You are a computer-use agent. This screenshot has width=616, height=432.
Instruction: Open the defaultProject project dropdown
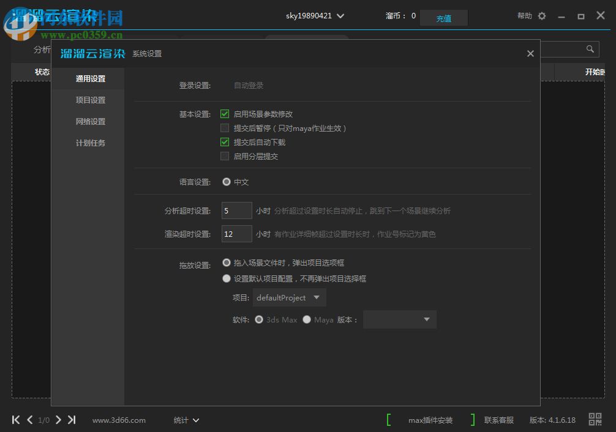click(x=289, y=297)
